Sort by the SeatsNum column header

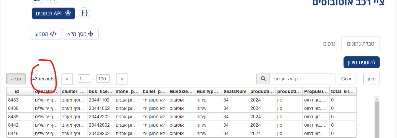coord(235,91)
